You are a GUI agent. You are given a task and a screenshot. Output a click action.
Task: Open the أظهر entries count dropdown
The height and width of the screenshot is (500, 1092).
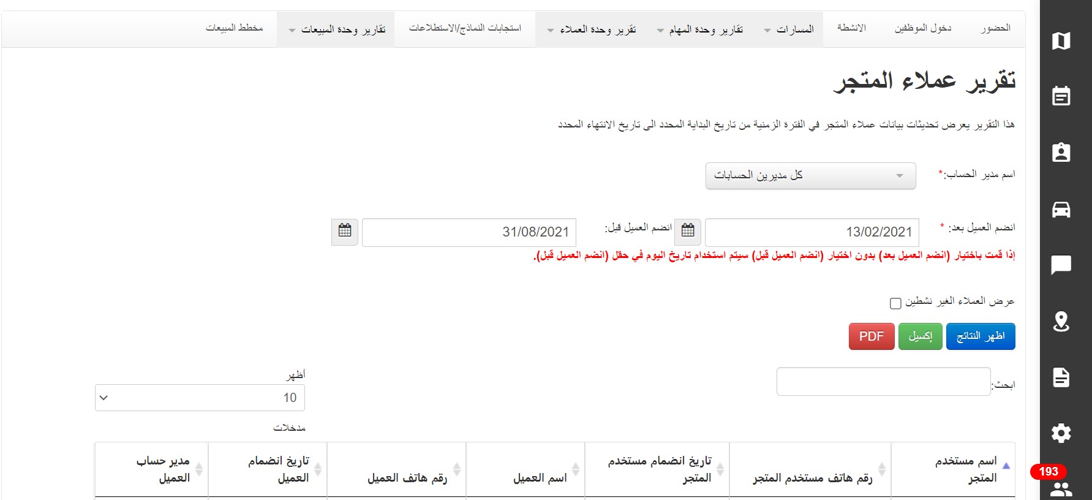(200, 398)
